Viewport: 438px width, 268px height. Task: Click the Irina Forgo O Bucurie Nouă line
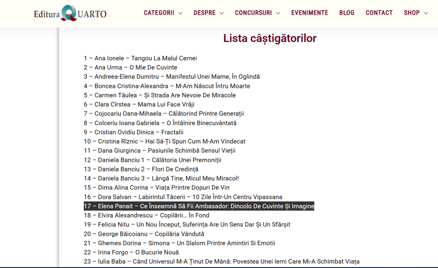pos(131,252)
